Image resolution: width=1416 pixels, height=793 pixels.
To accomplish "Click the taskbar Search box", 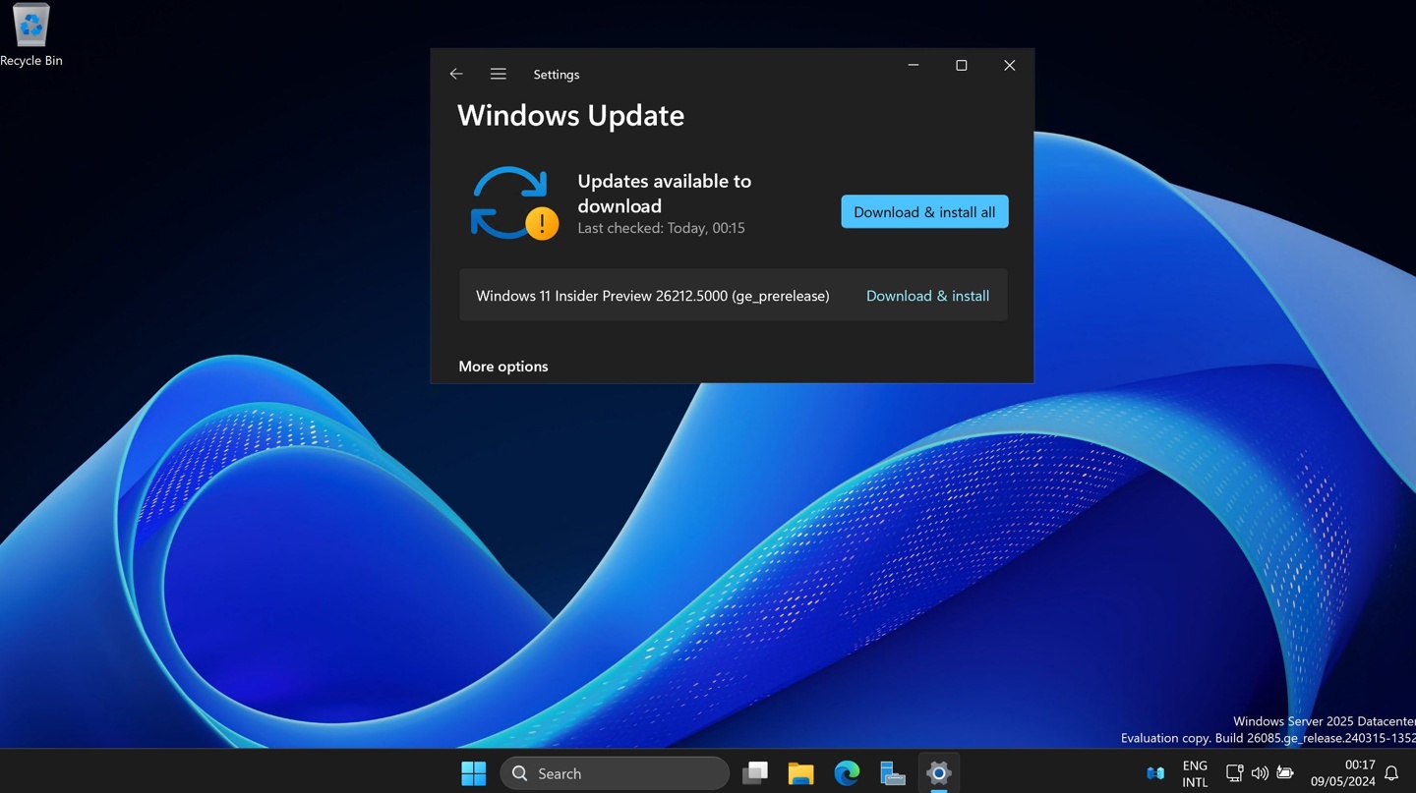I will (615, 773).
